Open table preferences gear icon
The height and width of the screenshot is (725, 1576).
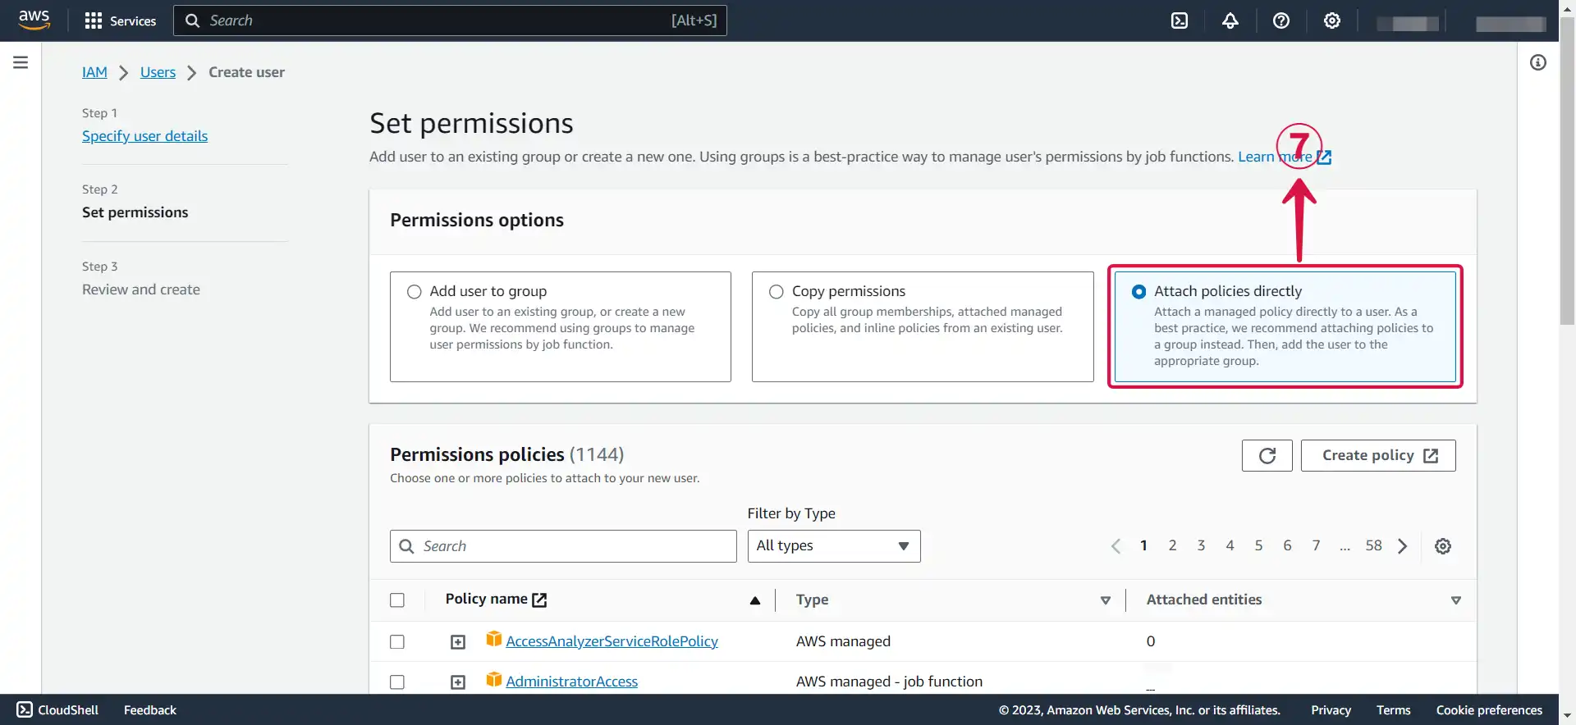pos(1443,546)
